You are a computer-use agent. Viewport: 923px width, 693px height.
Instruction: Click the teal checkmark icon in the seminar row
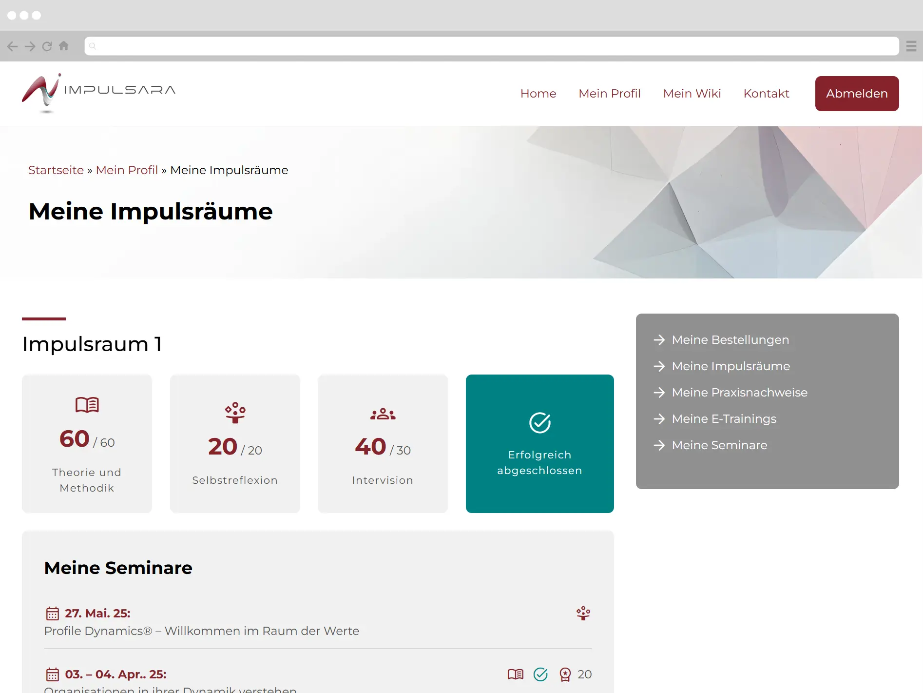pyautogui.click(x=540, y=674)
